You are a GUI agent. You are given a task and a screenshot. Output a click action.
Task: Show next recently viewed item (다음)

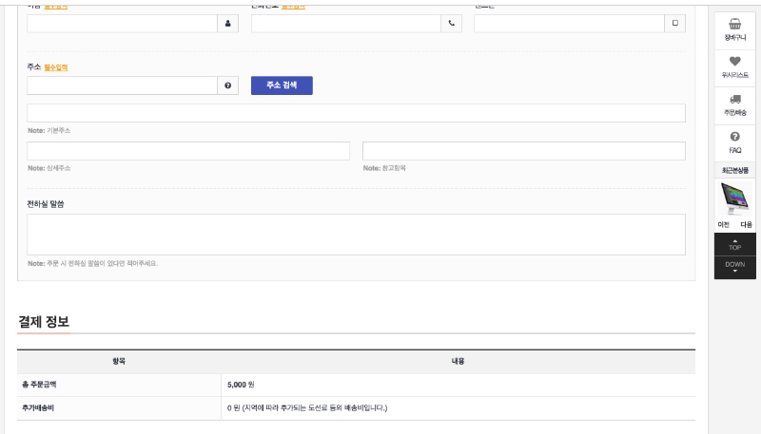pos(746,225)
